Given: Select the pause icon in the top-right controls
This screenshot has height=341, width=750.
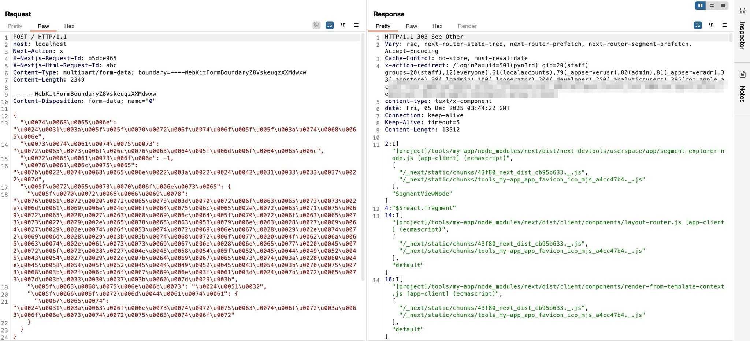Looking at the screenshot, I should point(700,5).
